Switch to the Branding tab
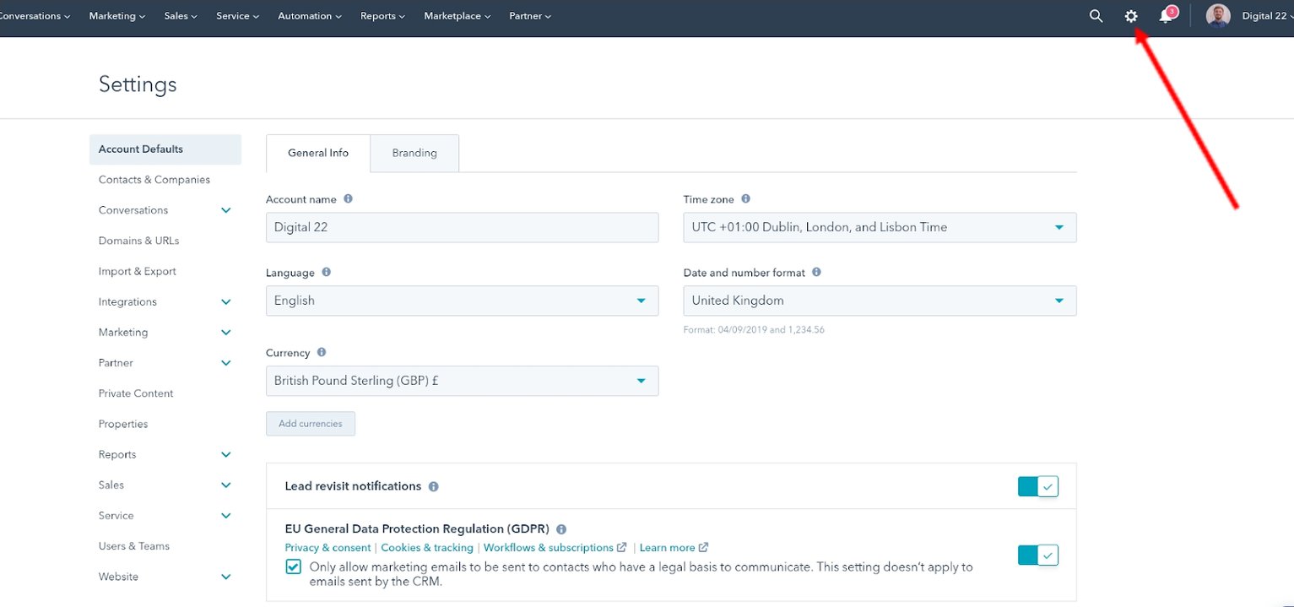 [414, 153]
